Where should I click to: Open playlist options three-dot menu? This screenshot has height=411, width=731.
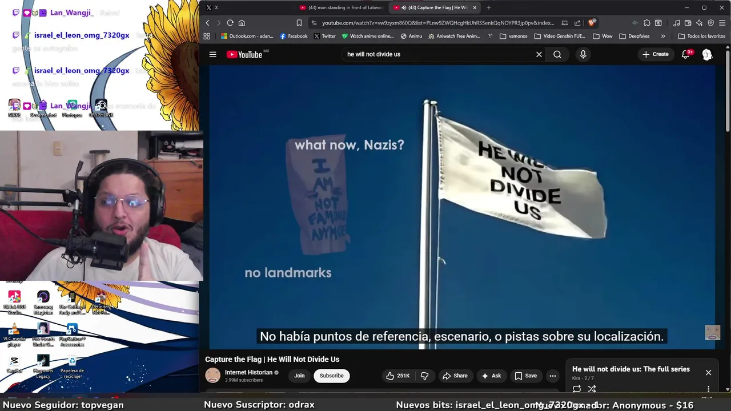tap(708, 389)
